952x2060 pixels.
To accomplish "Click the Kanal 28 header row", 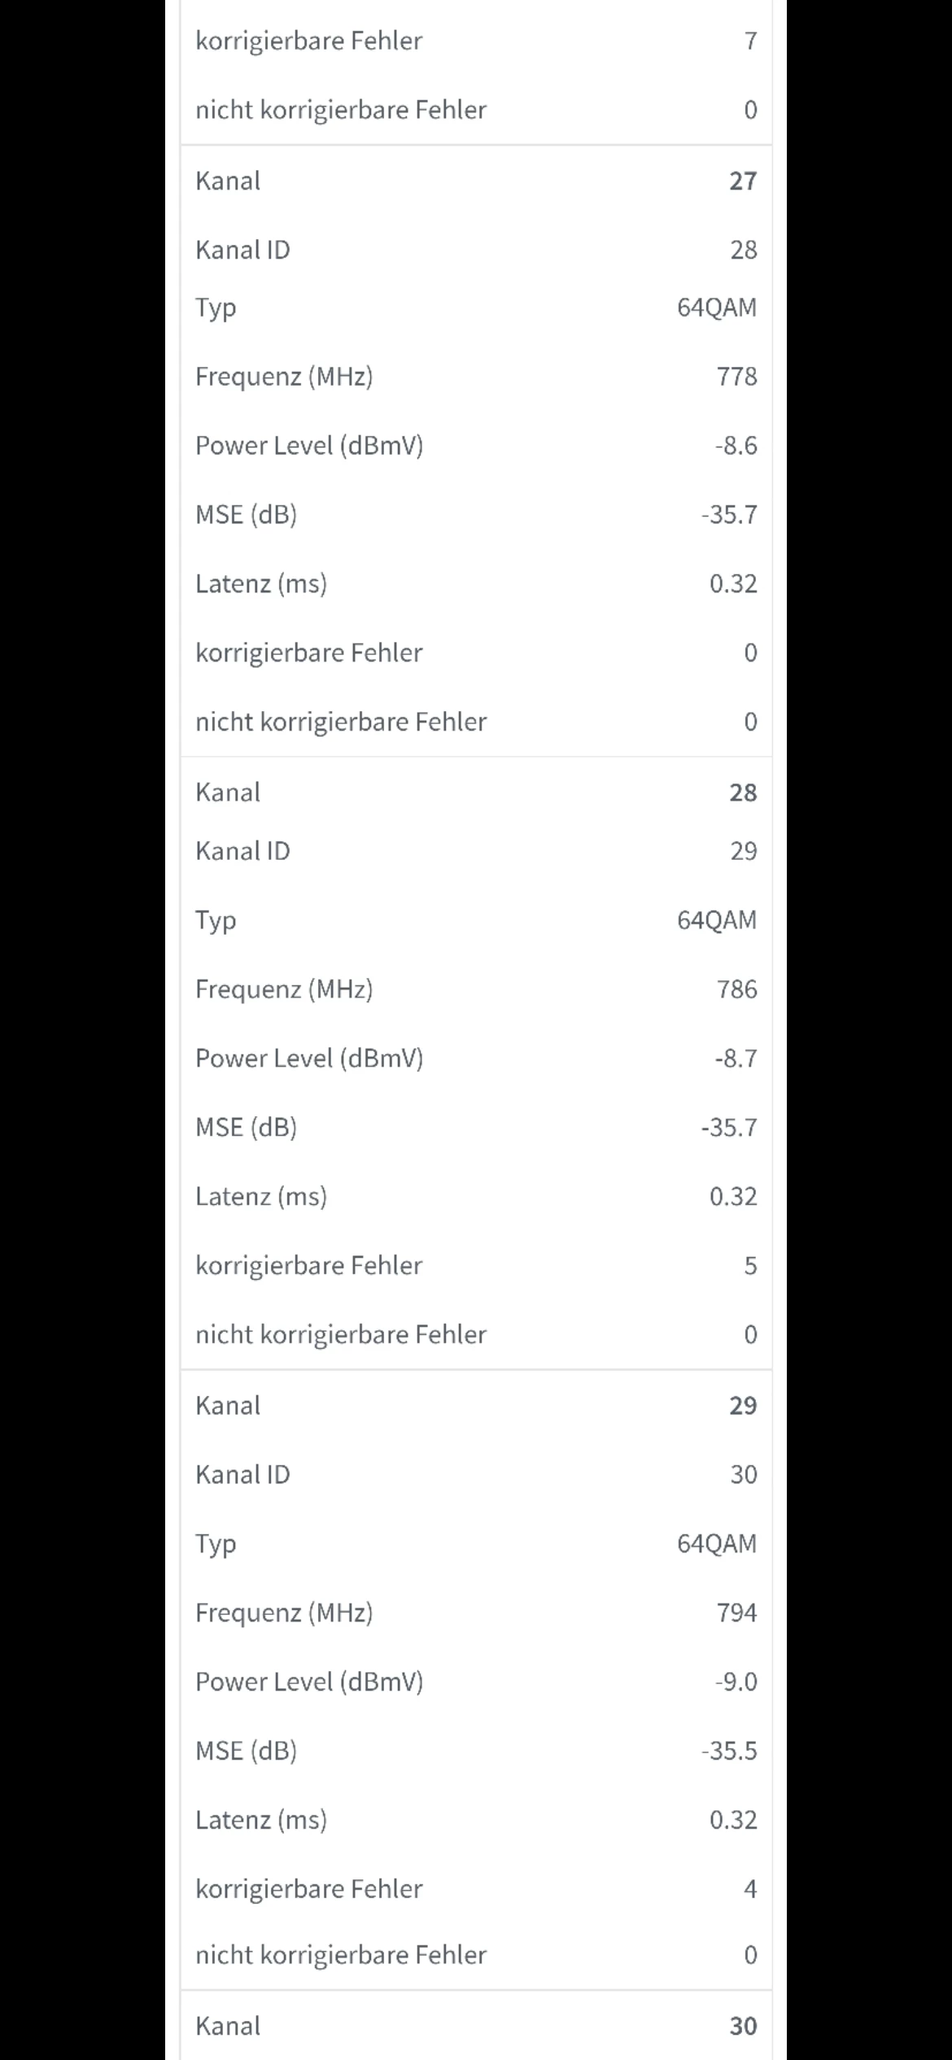I will [x=476, y=792].
